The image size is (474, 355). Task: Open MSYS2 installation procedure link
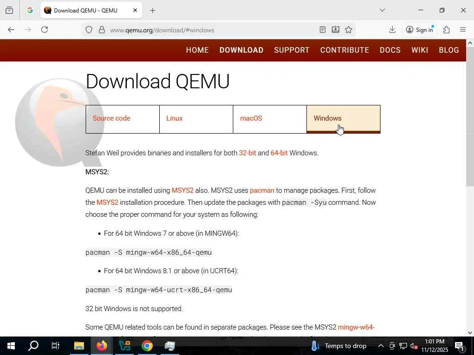coord(107,202)
